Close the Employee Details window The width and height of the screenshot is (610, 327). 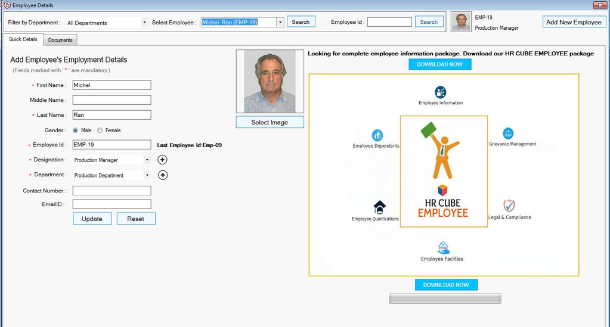point(600,5)
